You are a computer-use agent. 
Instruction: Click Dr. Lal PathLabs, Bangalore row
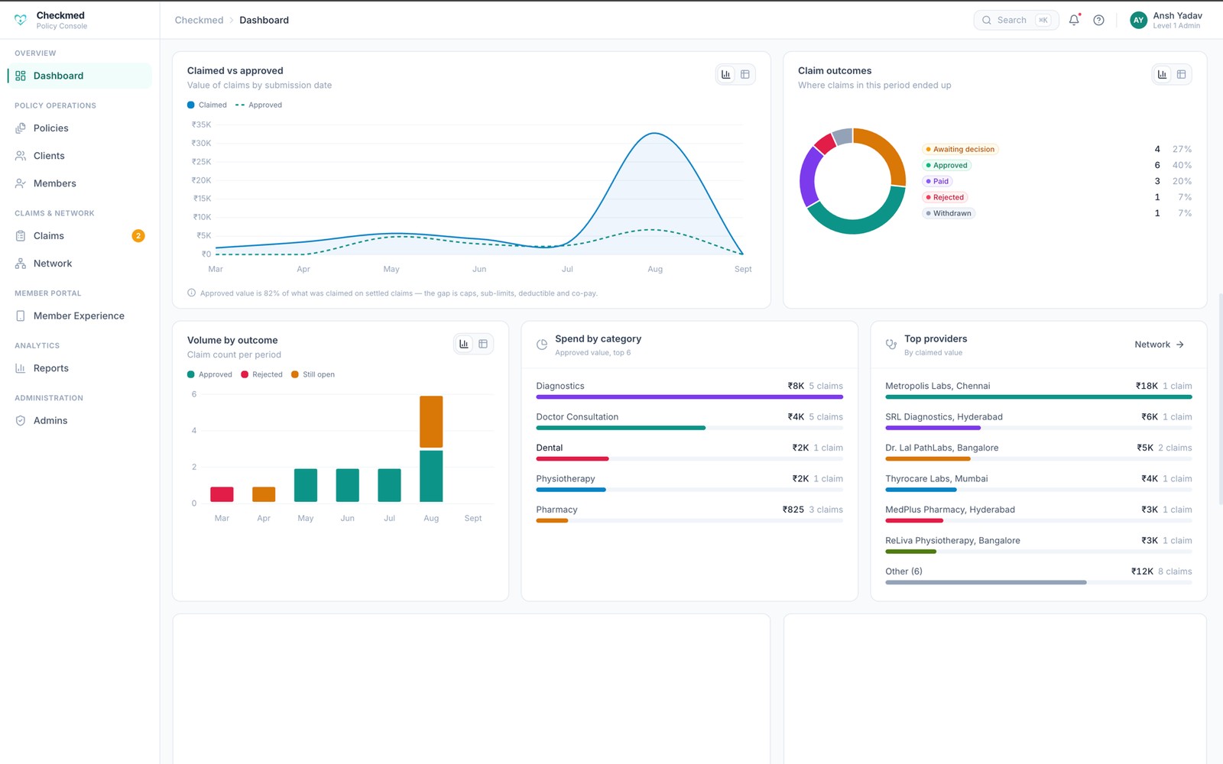click(1039, 452)
